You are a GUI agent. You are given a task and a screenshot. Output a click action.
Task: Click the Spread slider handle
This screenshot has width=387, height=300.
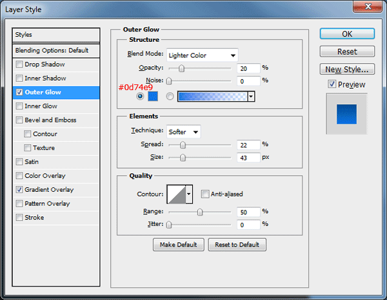(183, 145)
